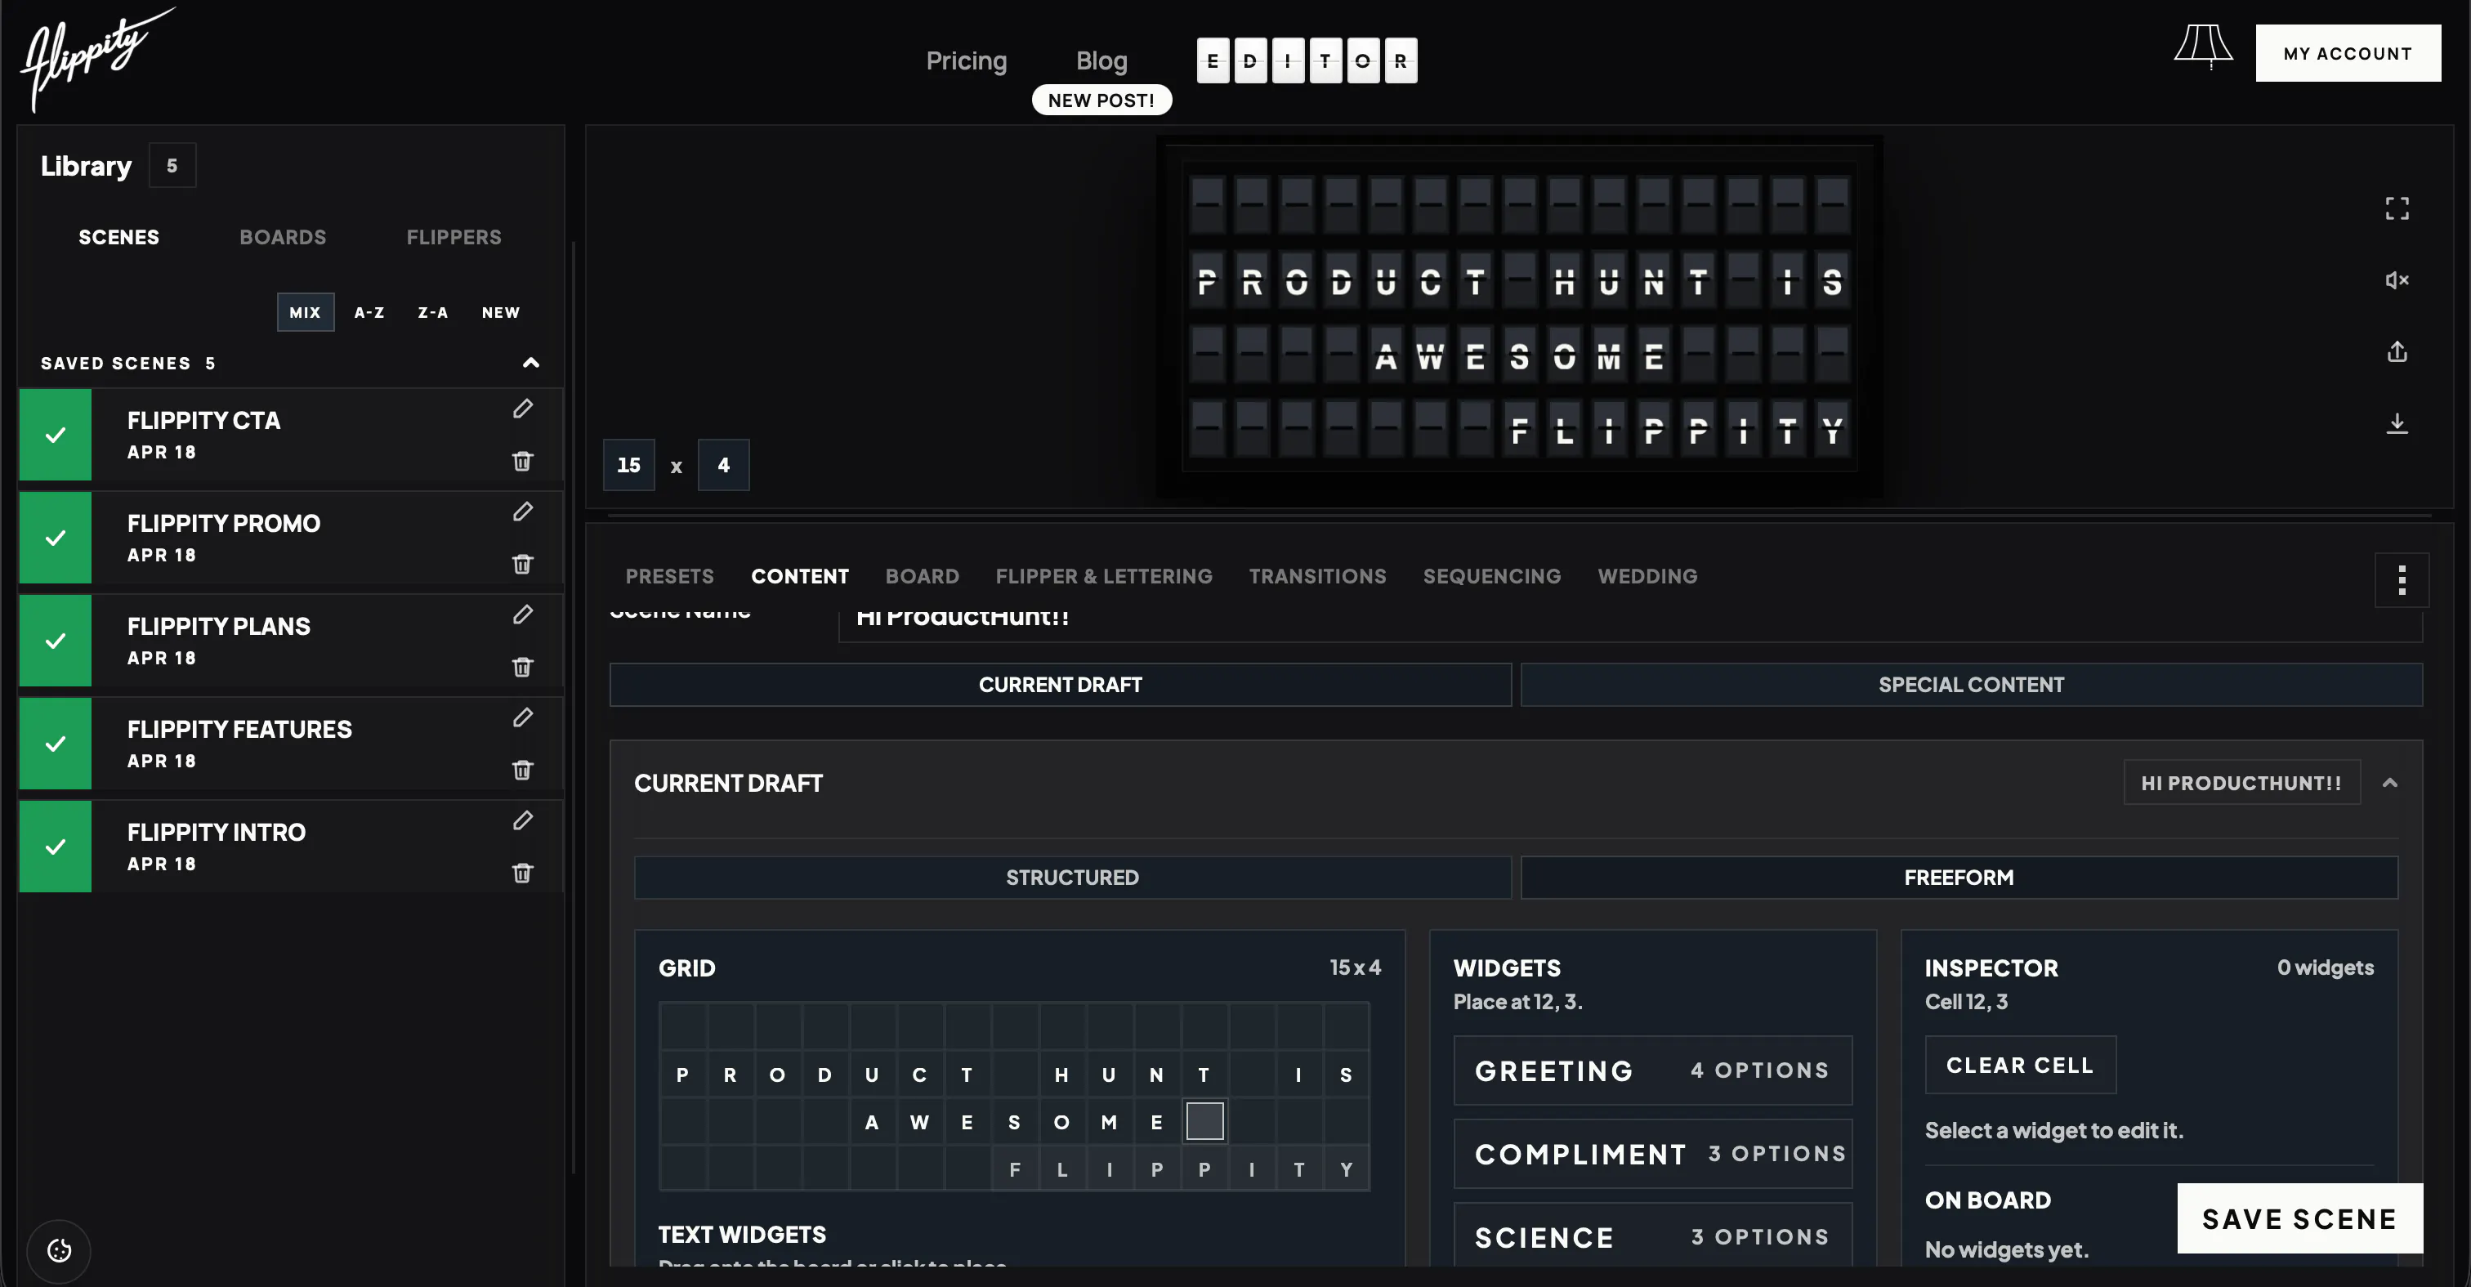Click the board columns field showing 15
Screen dimensions: 2471x1287
(628, 465)
